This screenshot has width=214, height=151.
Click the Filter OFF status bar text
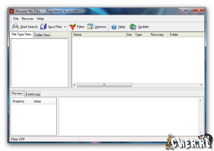[18, 139]
